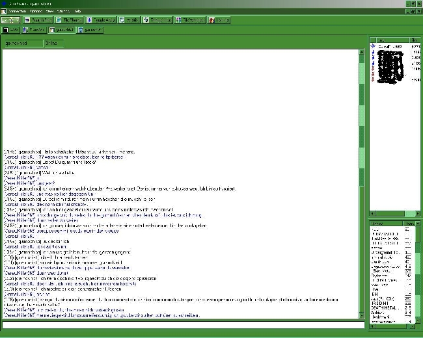The image size is (423, 338).
Task: Switch to the Transfers window tab
Action: pos(34,30)
